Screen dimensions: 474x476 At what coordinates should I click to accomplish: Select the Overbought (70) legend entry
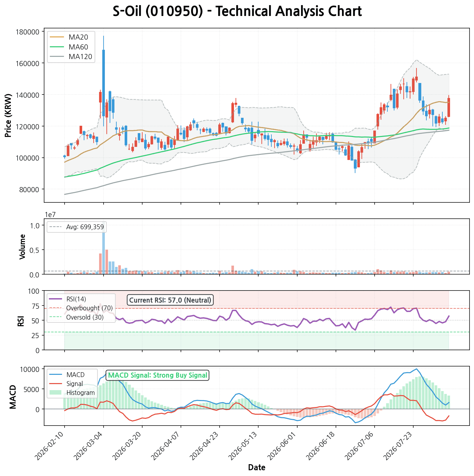(89, 308)
